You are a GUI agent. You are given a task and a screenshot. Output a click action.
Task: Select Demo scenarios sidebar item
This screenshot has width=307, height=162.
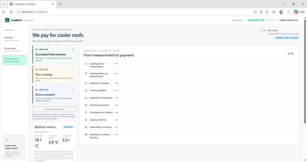click(x=14, y=60)
